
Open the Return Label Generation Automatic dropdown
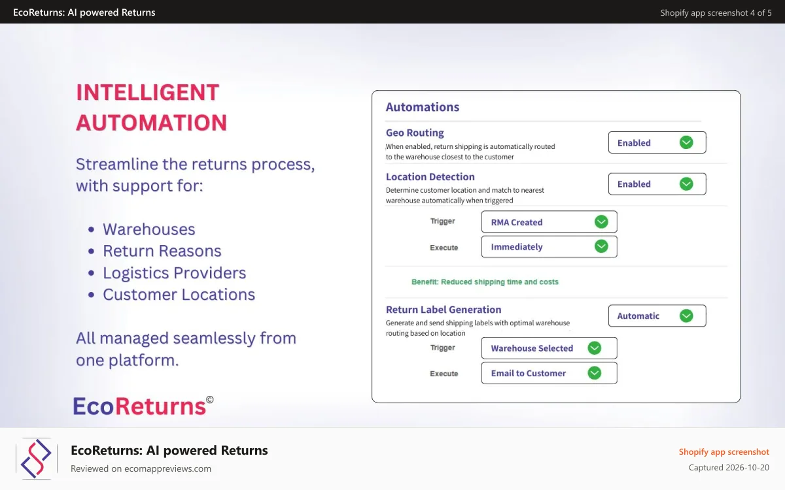[x=657, y=316]
